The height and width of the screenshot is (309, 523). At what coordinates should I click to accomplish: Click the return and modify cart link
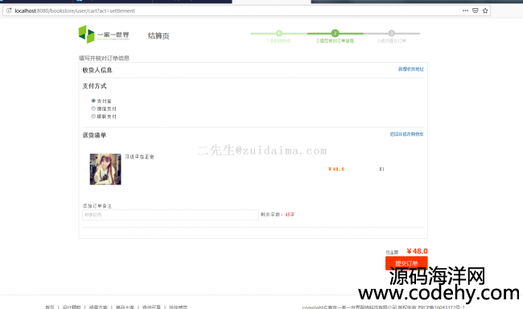coord(406,134)
